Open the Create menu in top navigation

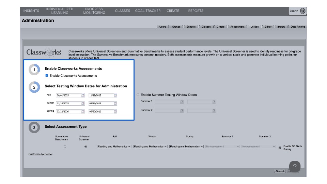pos(173,11)
